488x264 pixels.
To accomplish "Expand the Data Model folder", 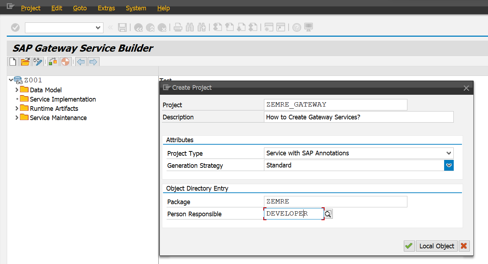I will [17, 90].
